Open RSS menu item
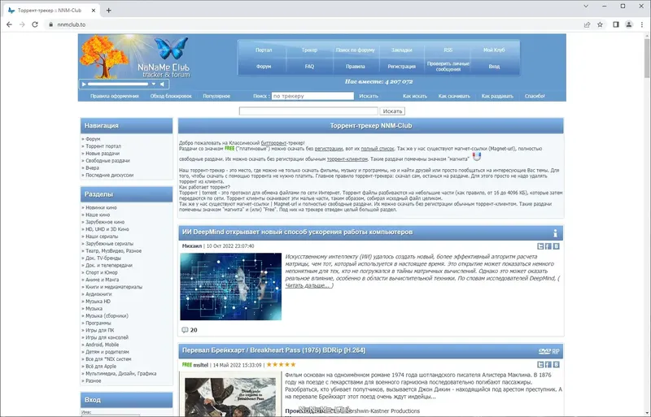651x417 pixels. pos(448,50)
